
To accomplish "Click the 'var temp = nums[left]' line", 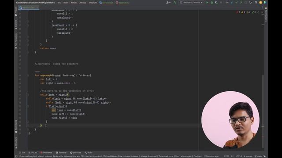I will 66,110.
